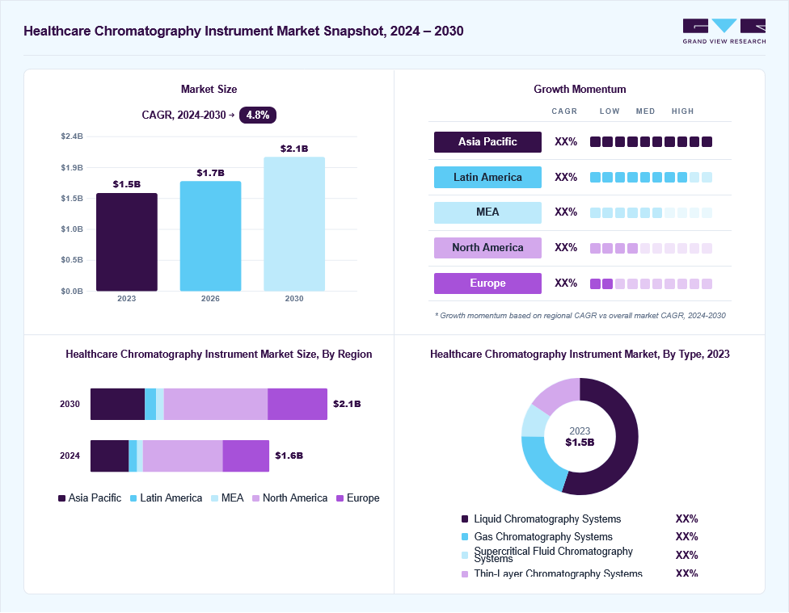Click the North America segment in 2024 bar
This screenshot has width=789, height=613.
[183, 456]
